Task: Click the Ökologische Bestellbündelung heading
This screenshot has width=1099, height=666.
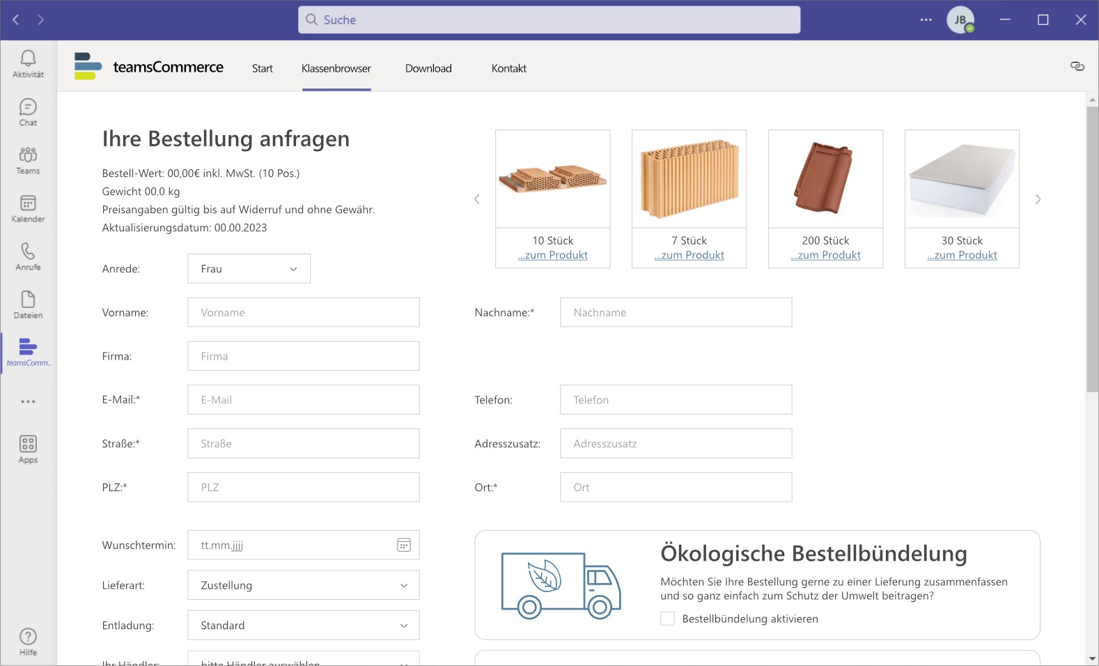Action: (x=813, y=554)
